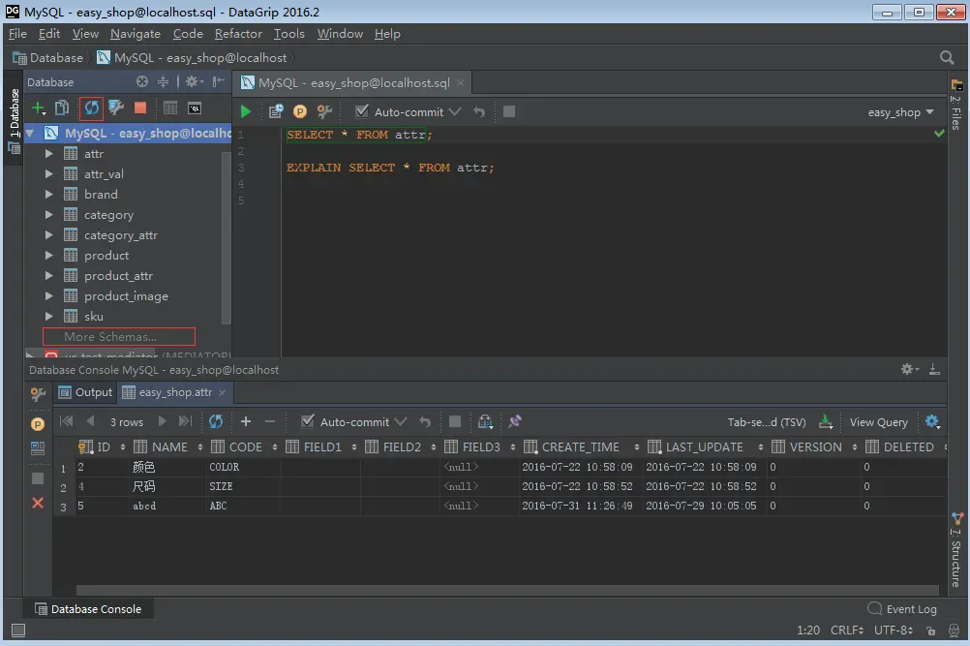Expand the attr table node
The width and height of the screenshot is (970, 646).
tap(48, 153)
